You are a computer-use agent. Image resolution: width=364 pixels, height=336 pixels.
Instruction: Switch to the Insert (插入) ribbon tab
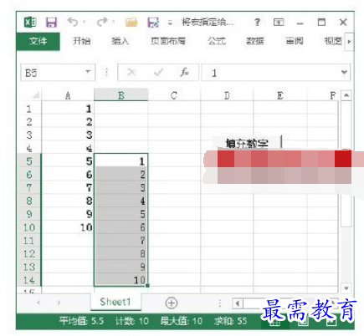coord(120,41)
